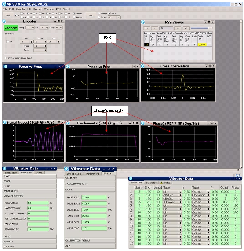The width and height of the screenshot is (244, 251).
Task: Maximize the PSS Viewer window
Action: (209, 22)
